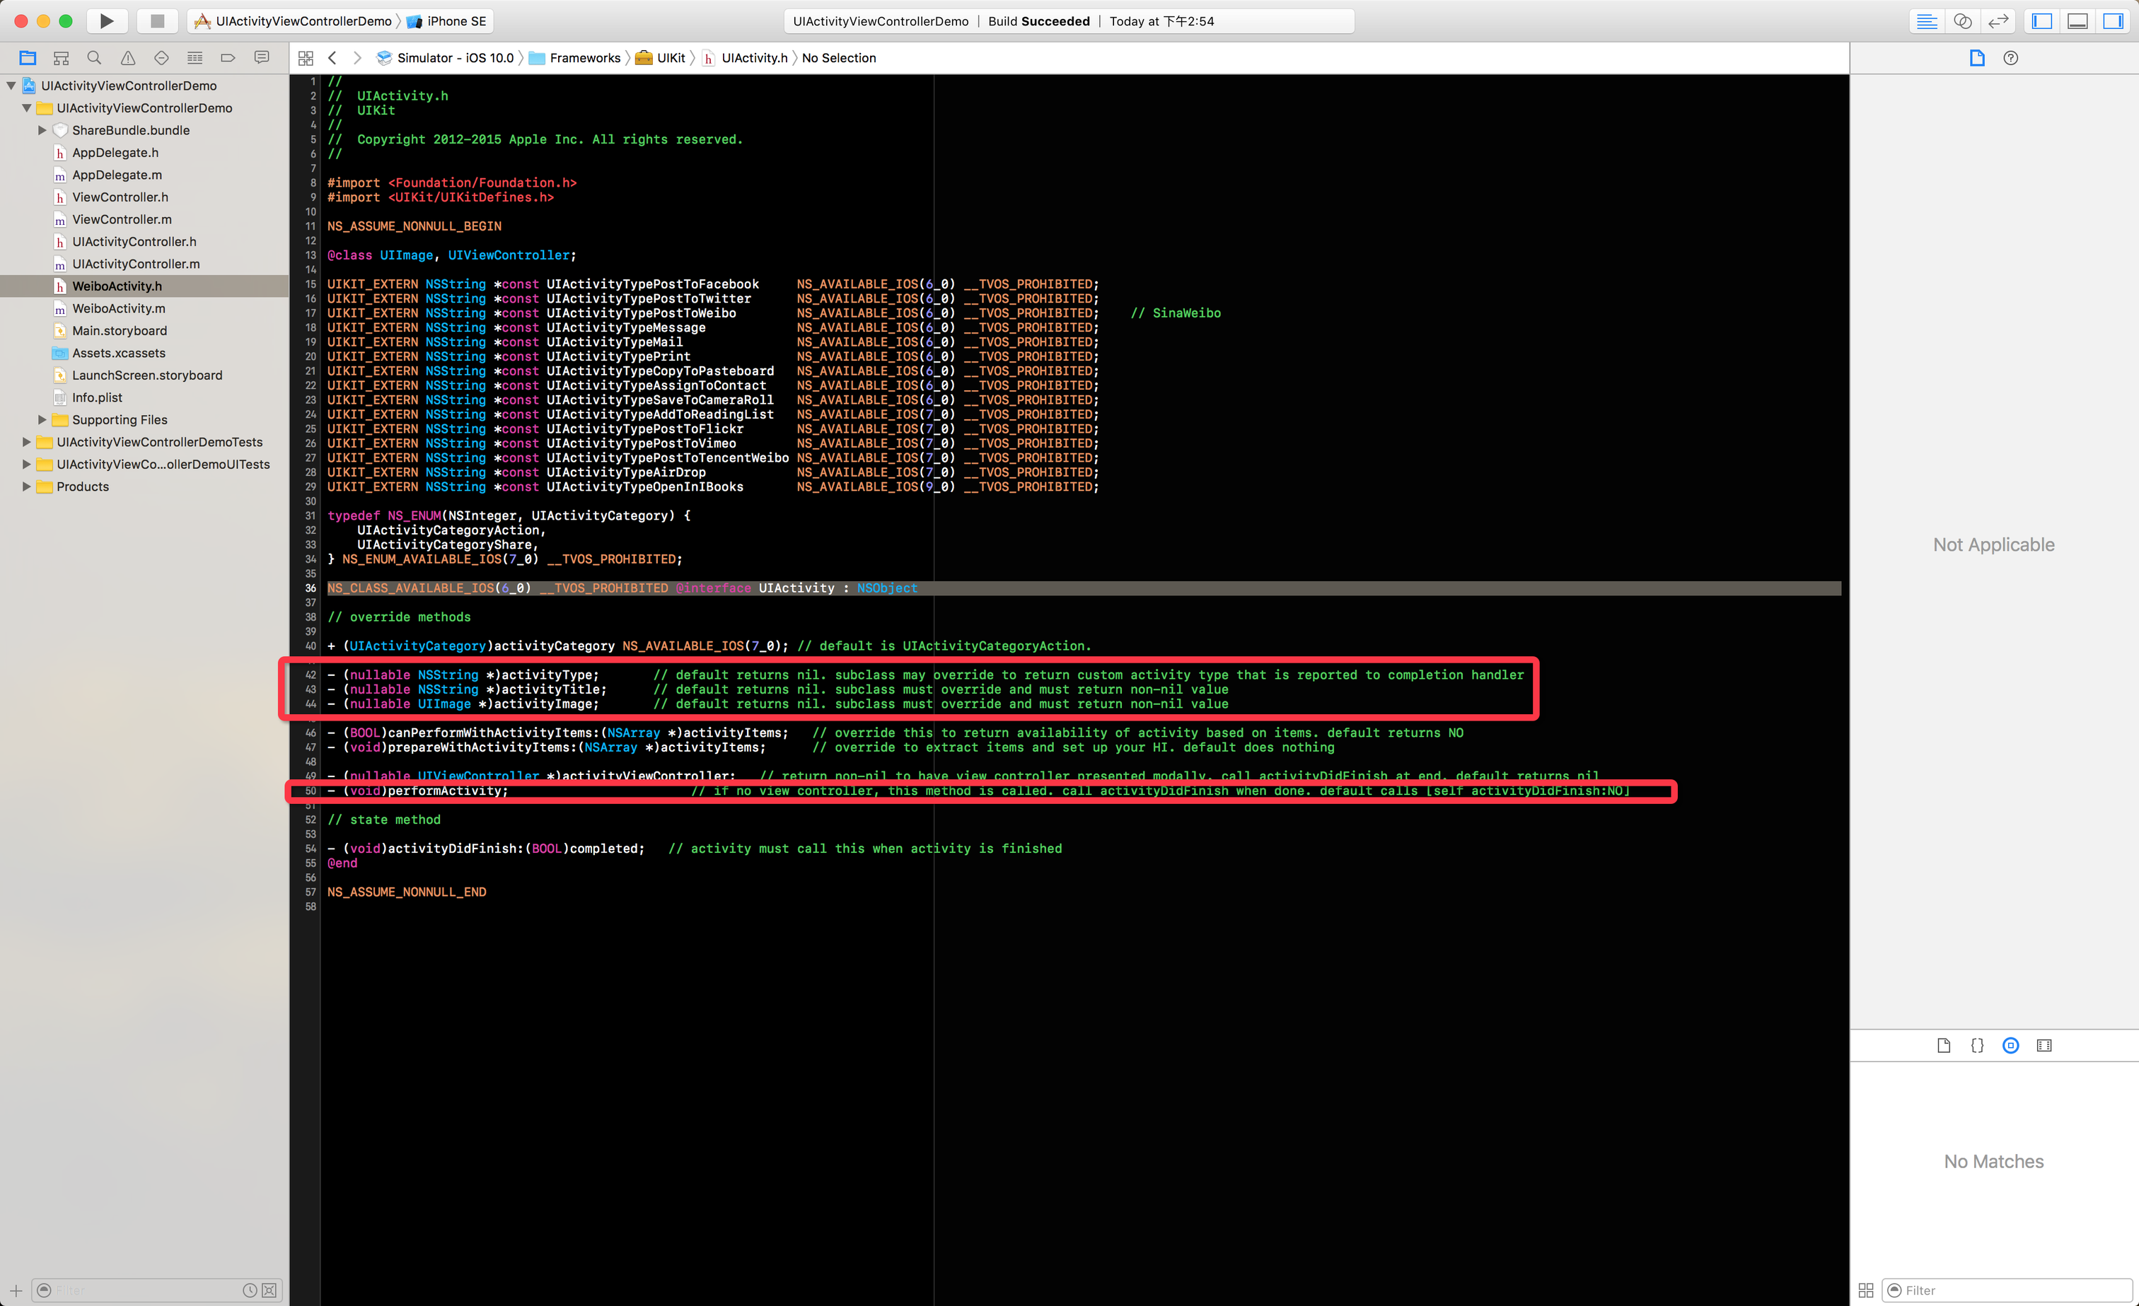The image size is (2139, 1306).
Task: Expand the ShareBundle.bundle folder
Action: point(42,130)
